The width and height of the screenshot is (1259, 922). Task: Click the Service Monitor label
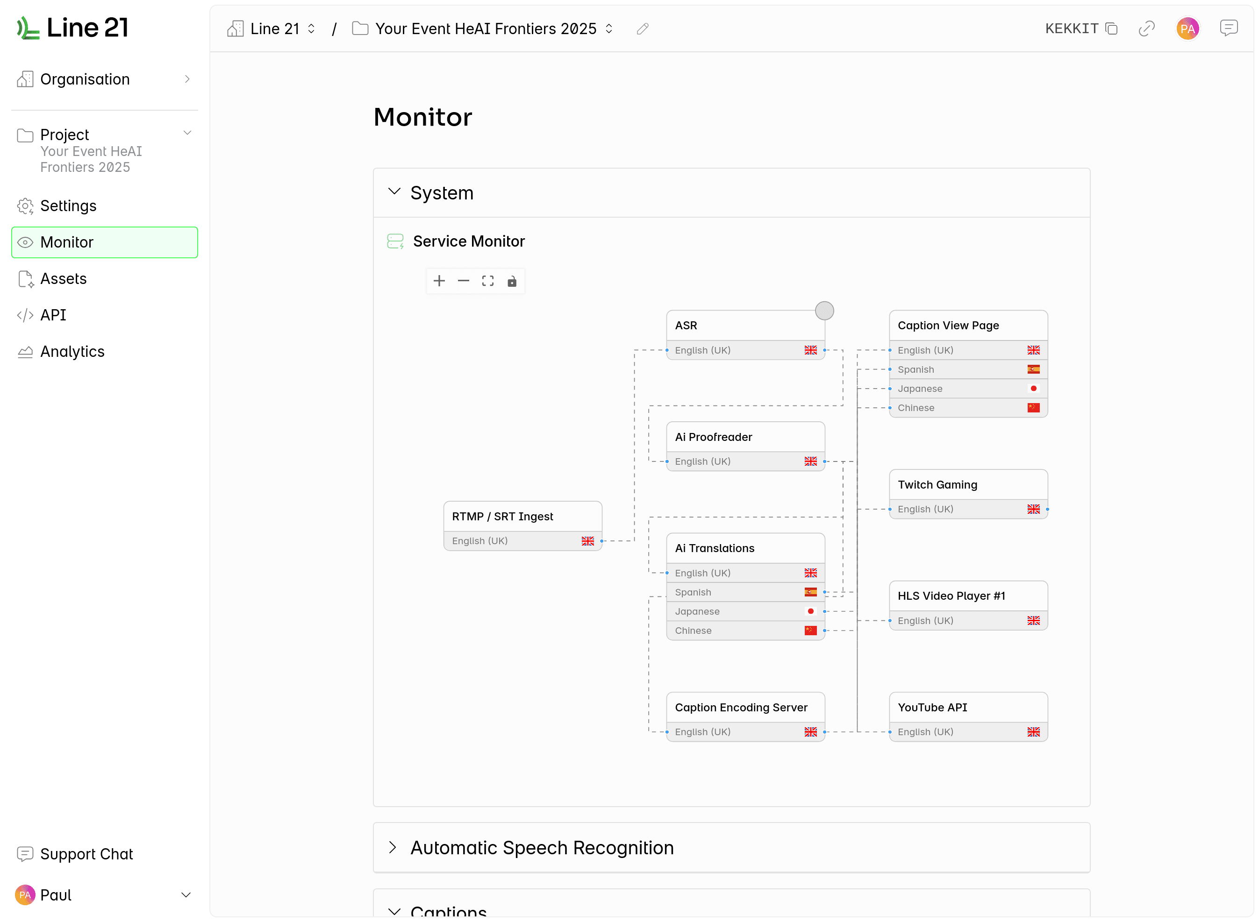[x=468, y=241]
